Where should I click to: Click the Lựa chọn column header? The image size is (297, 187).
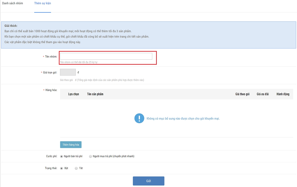pos(73,94)
